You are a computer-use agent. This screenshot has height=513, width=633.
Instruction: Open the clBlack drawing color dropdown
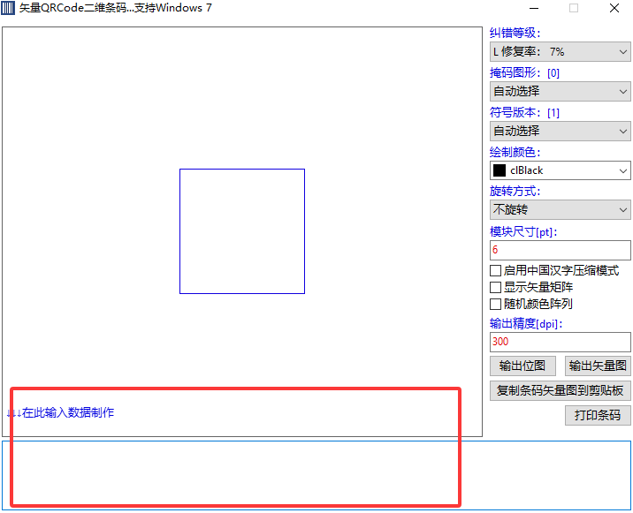pos(560,170)
